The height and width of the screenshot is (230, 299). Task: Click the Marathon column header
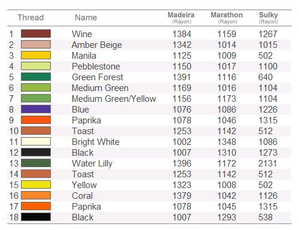point(227,17)
